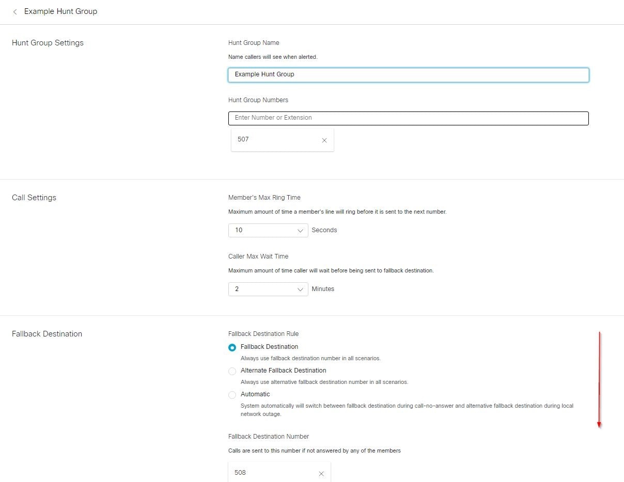Open the Caller Max Wait Time dropdown
This screenshot has height=482, width=624.
(268, 289)
